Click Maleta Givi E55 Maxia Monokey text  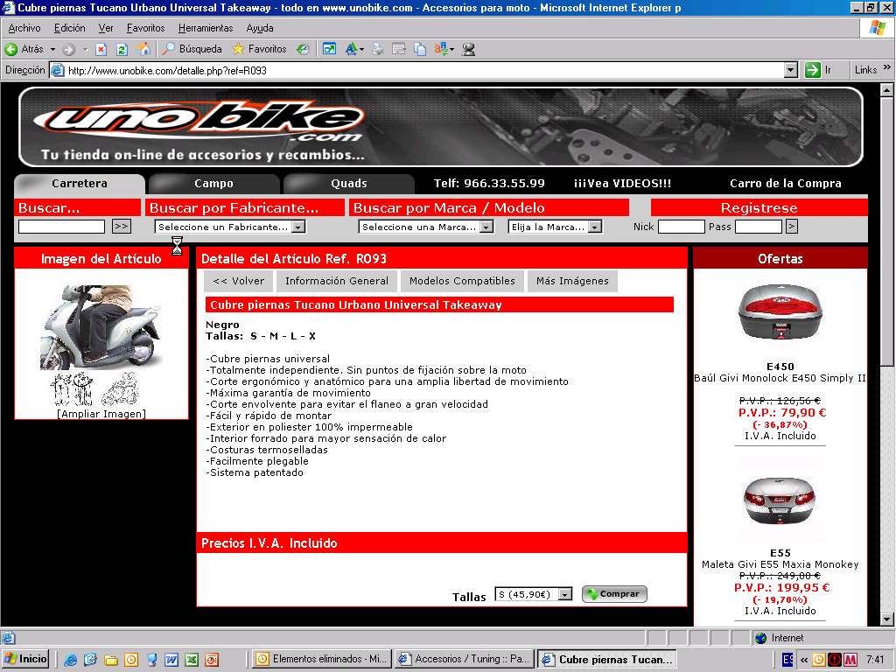click(x=780, y=564)
